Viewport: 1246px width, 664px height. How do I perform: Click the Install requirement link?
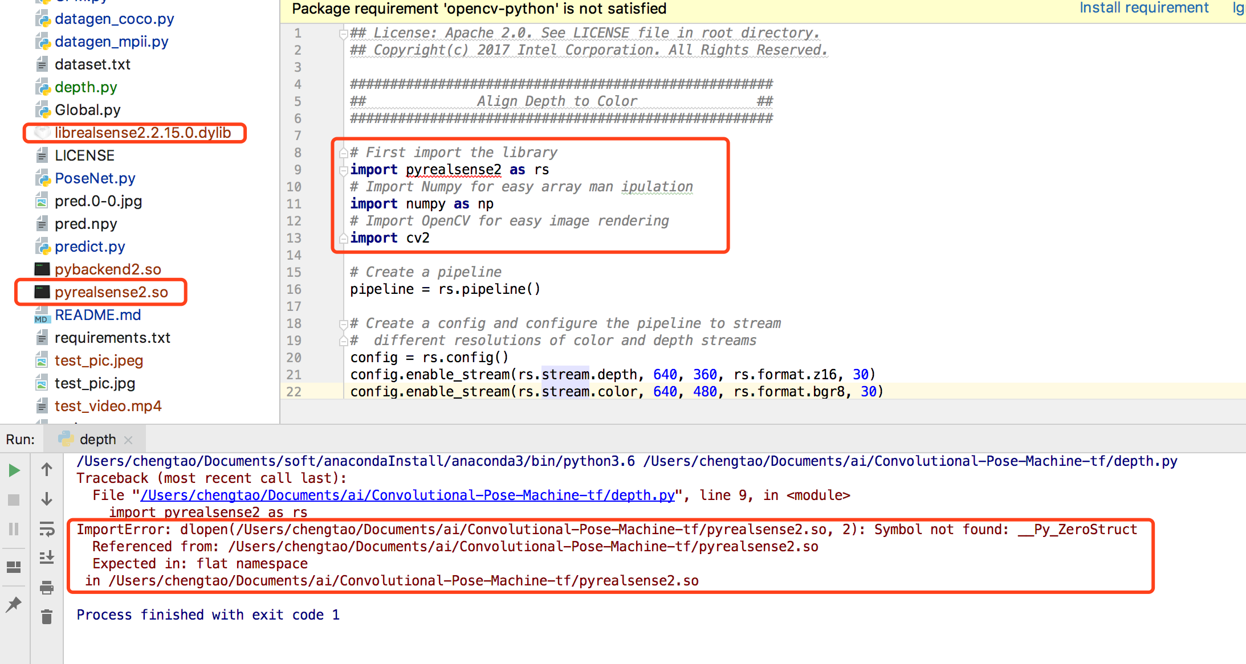(x=1143, y=8)
